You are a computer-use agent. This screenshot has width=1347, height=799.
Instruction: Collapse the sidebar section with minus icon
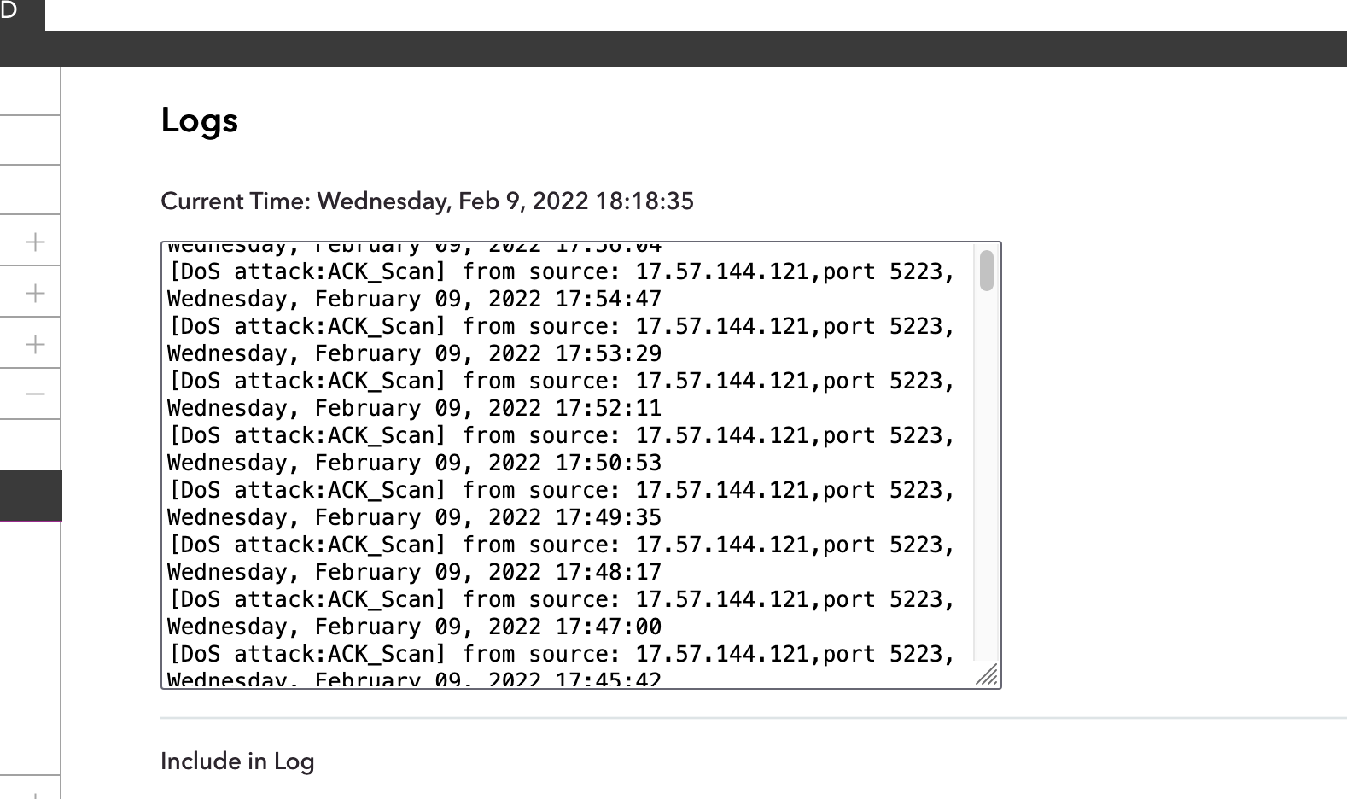(35, 394)
